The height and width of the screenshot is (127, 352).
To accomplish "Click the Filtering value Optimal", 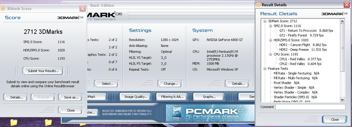I will click(166, 52).
